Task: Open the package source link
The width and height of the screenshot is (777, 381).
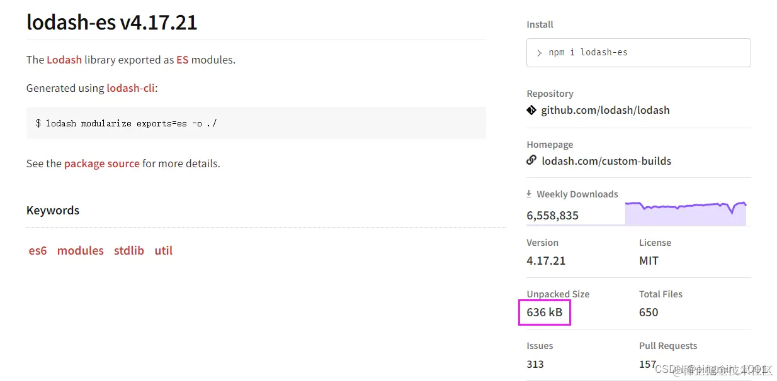Action: 102,163
